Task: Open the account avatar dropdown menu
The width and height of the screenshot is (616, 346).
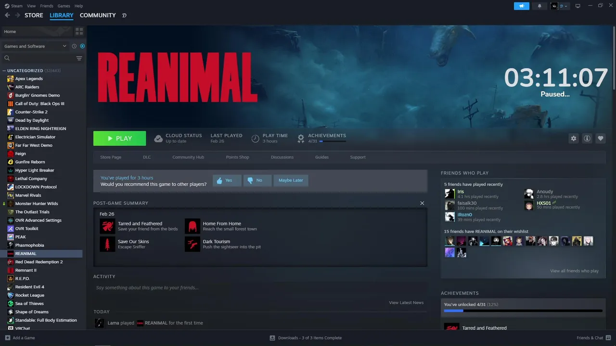Action: point(560,6)
